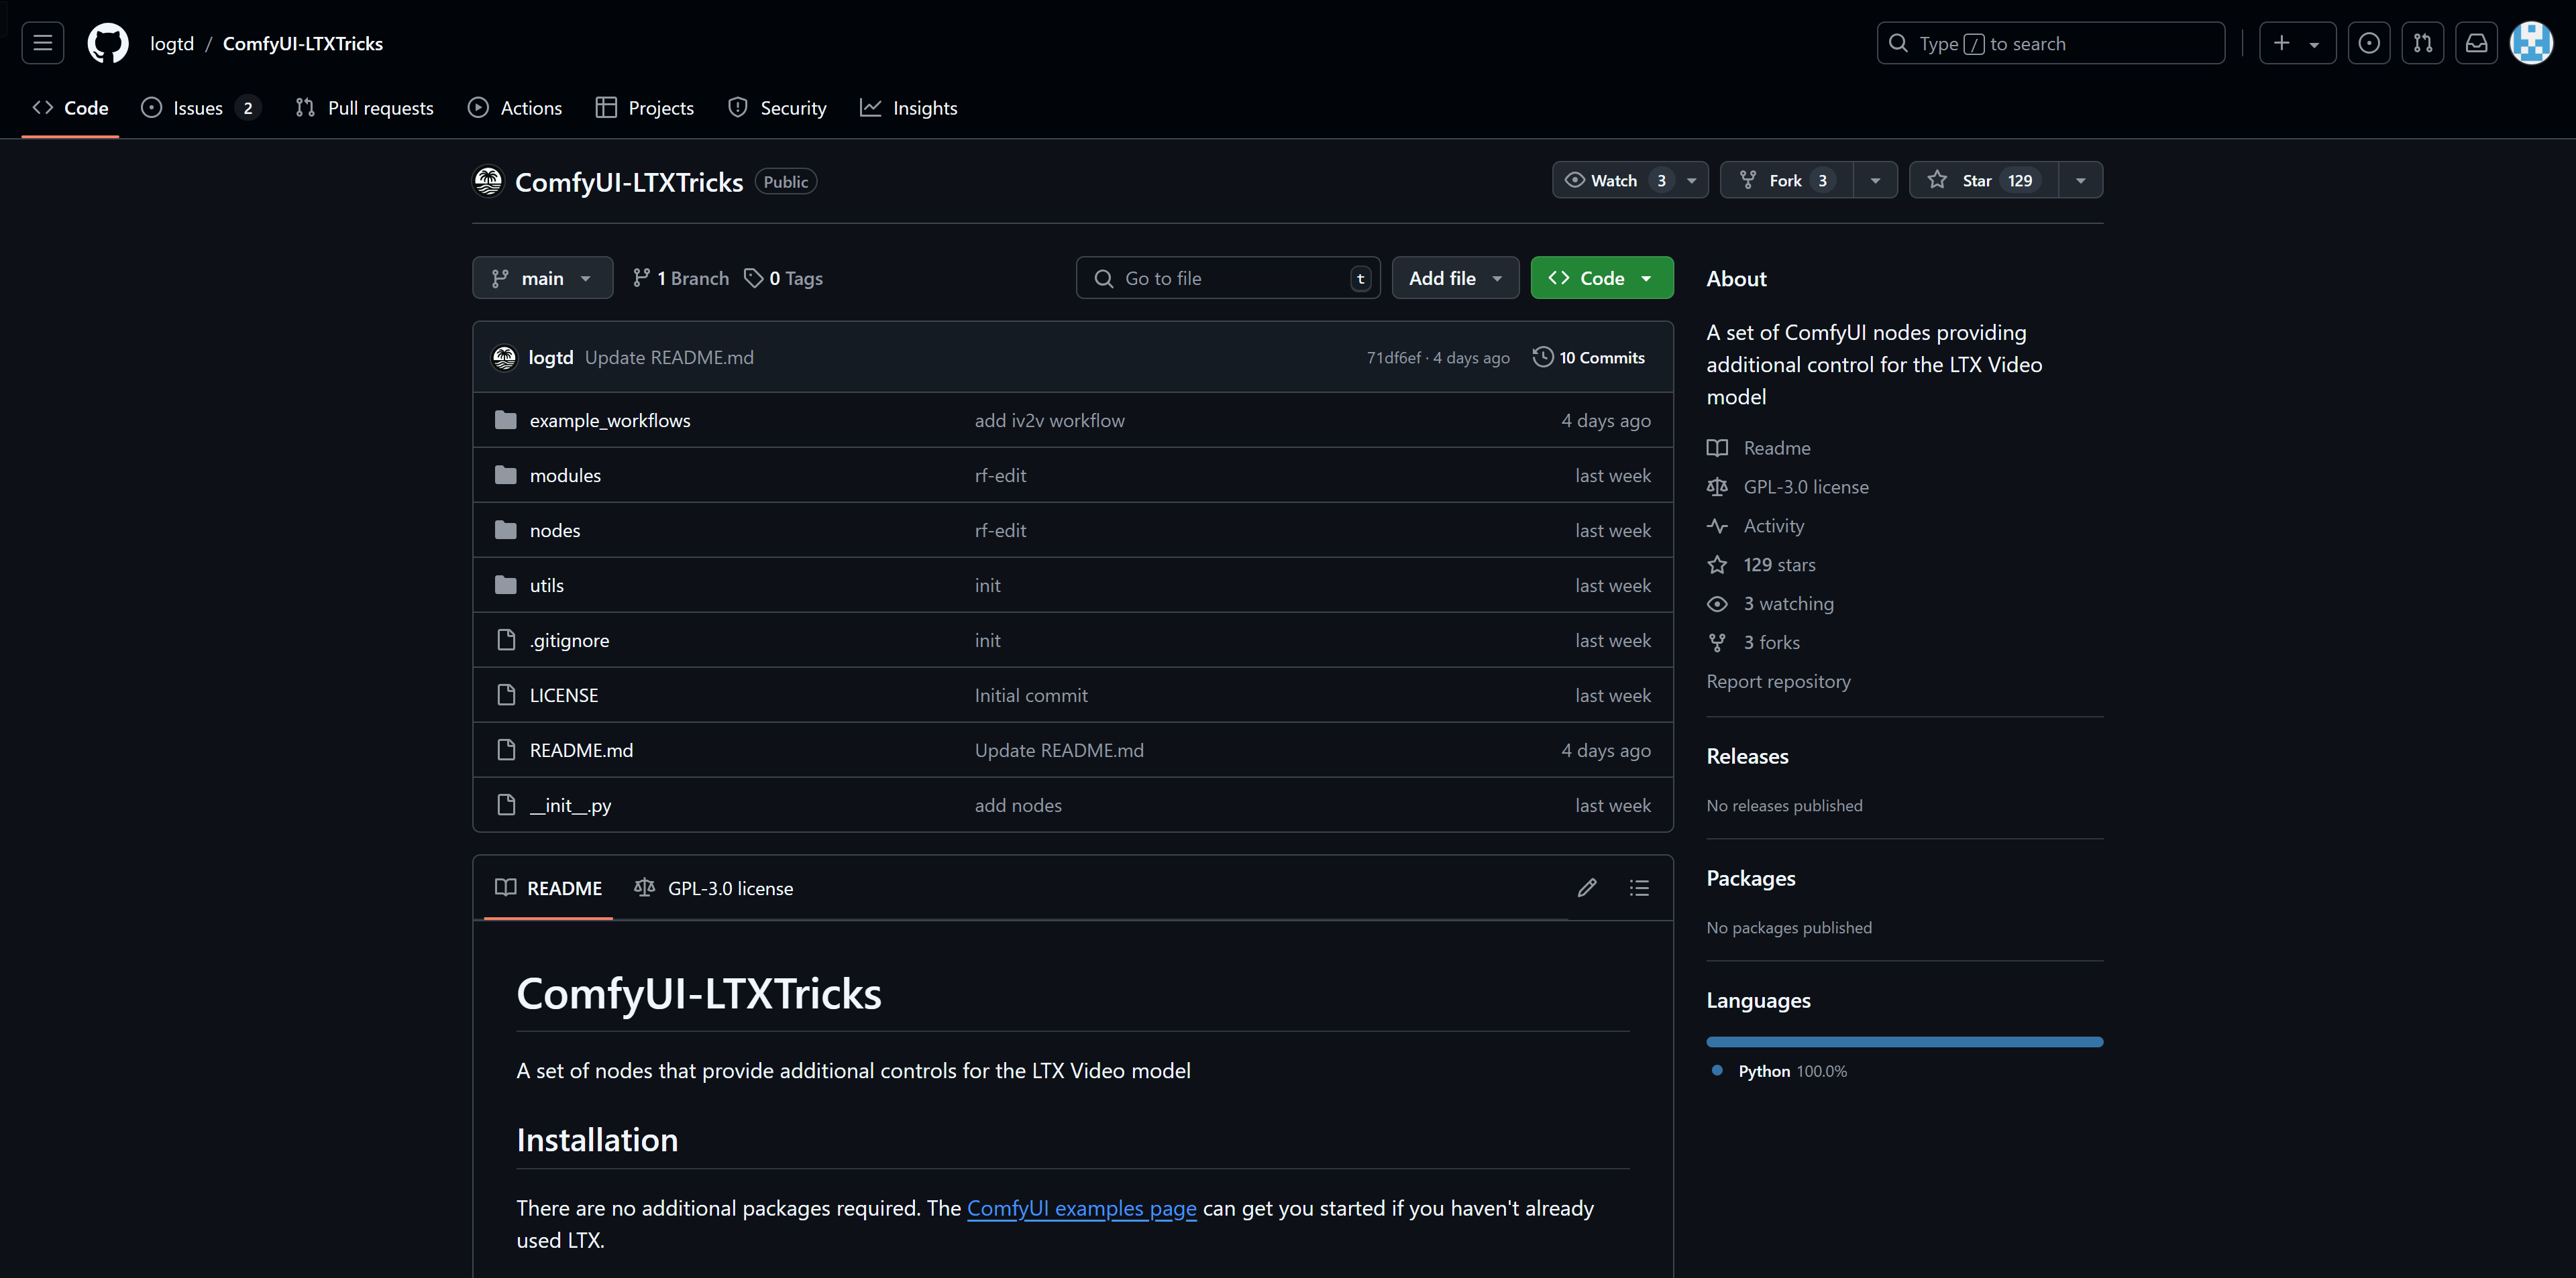
Task: Click the Type / to search box
Action: [2050, 43]
